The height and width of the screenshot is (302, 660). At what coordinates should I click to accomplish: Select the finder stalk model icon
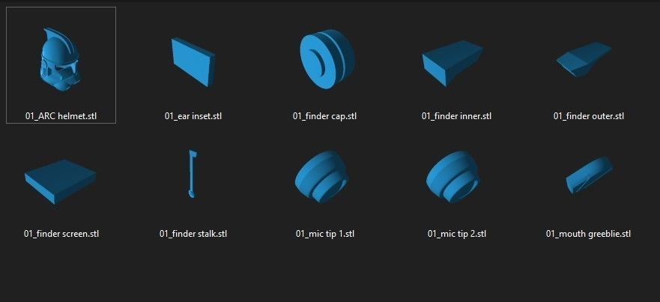[x=193, y=174]
